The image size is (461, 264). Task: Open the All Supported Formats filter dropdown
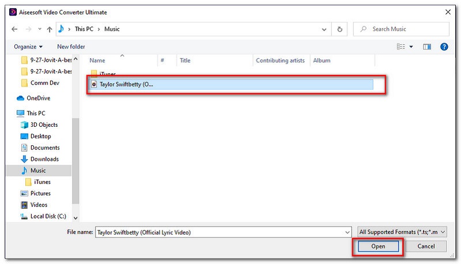402,232
